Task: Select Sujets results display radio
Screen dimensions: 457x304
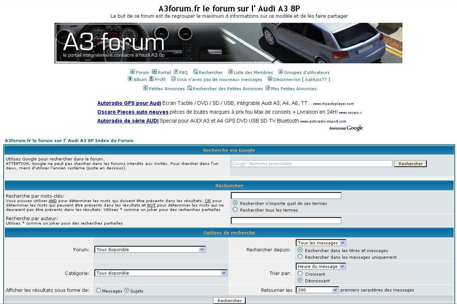Action: tap(127, 290)
